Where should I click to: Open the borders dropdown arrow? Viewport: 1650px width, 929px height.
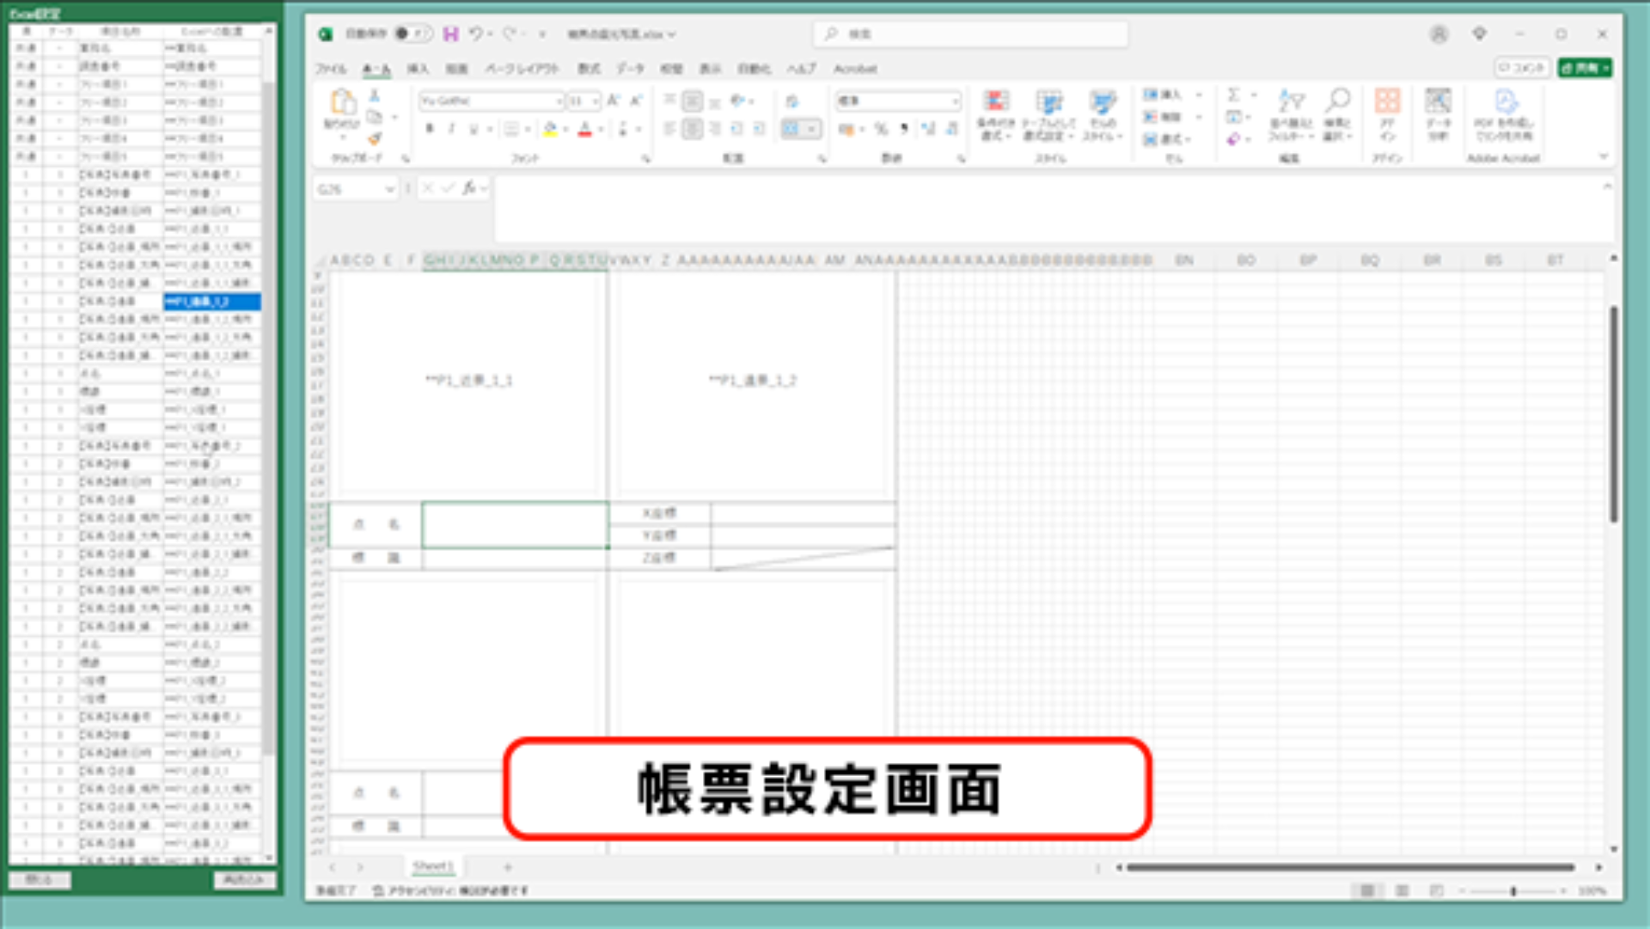(x=528, y=130)
